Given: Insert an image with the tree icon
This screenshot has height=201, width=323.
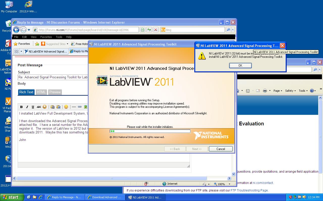Looking at the screenshot, I should (86, 107).
